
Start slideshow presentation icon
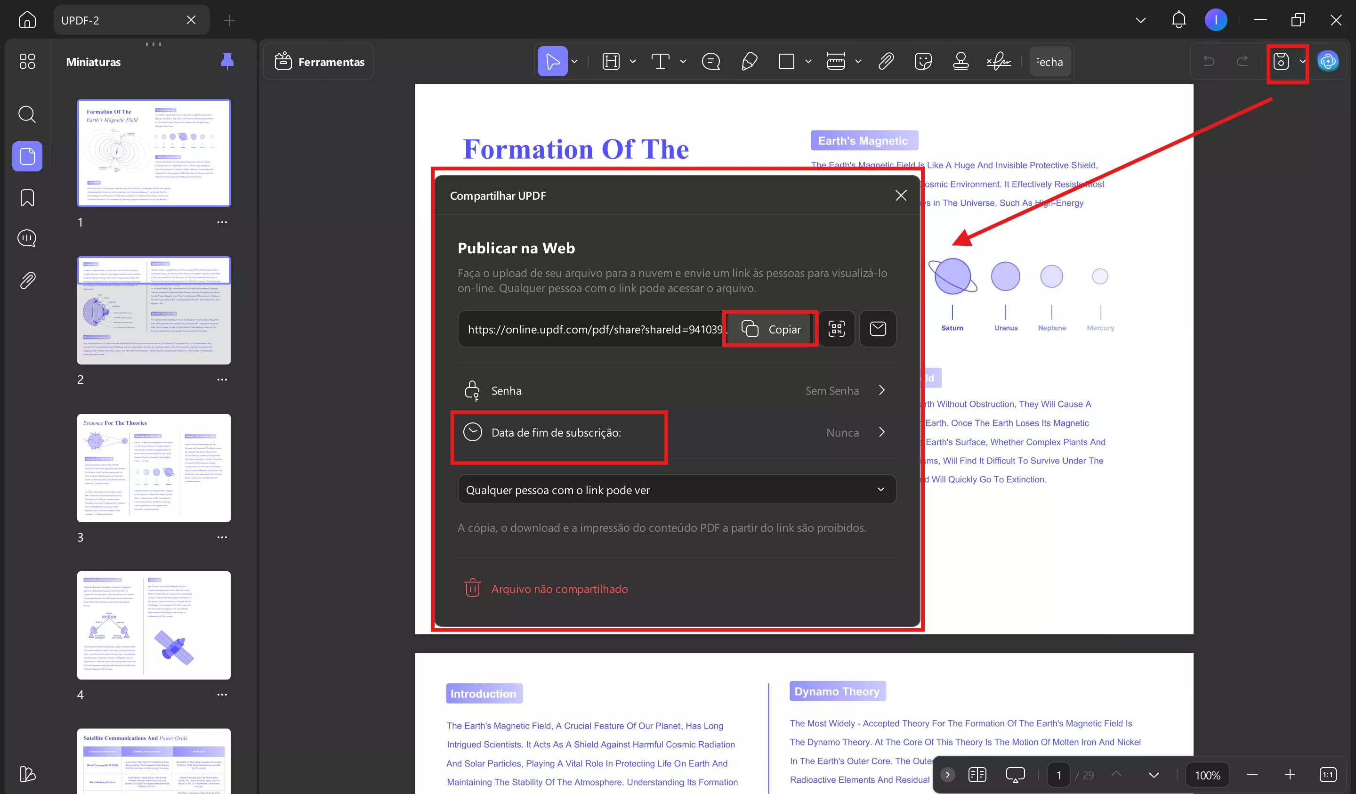click(x=1015, y=775)
